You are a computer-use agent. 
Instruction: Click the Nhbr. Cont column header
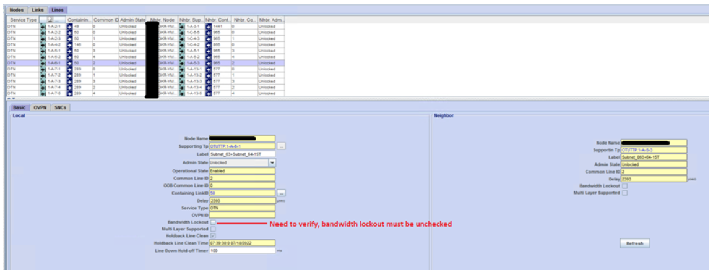click(218, 20)
